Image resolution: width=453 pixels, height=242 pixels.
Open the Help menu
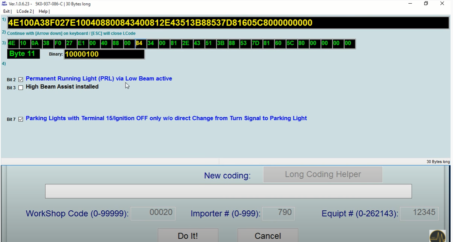click(x=42, y=11)
